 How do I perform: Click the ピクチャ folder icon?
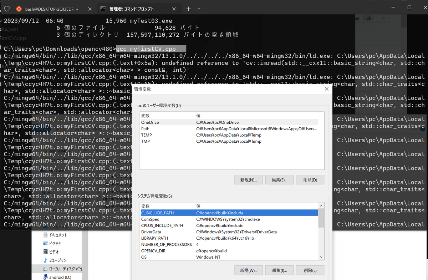[45, 244]
